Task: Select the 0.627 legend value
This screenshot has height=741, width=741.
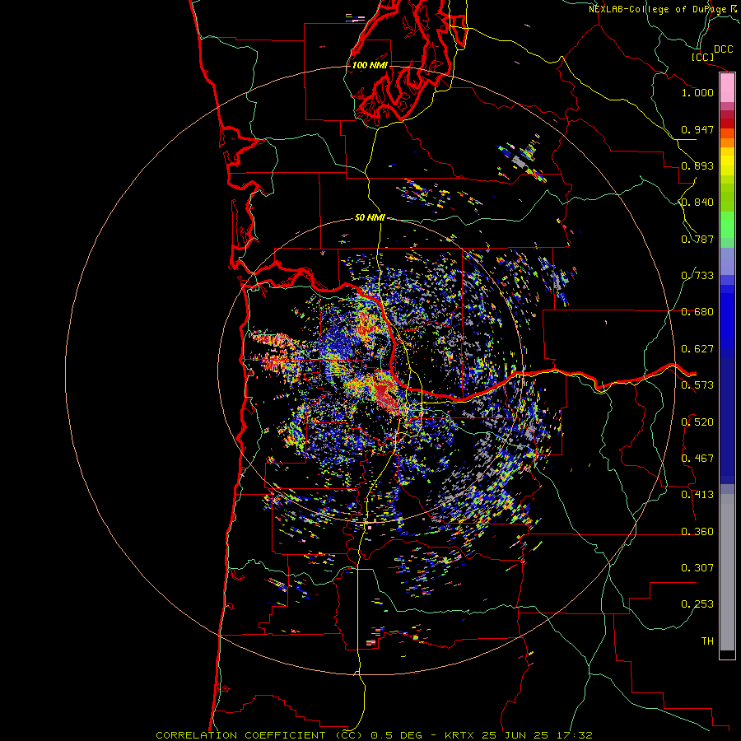Action: pyautogui.click(x=697, y=349)
